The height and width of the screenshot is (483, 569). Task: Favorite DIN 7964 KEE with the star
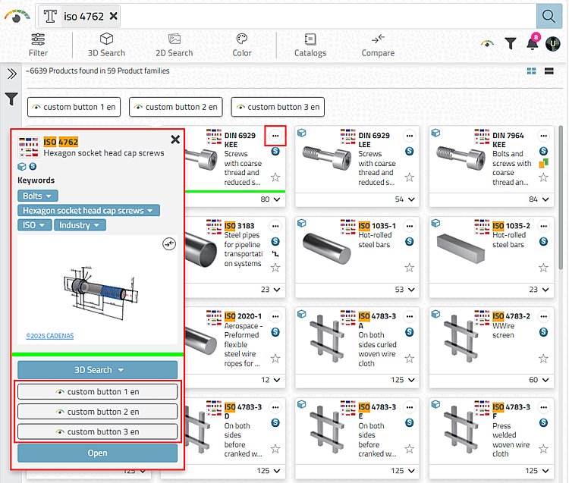(x=543, y=177)
